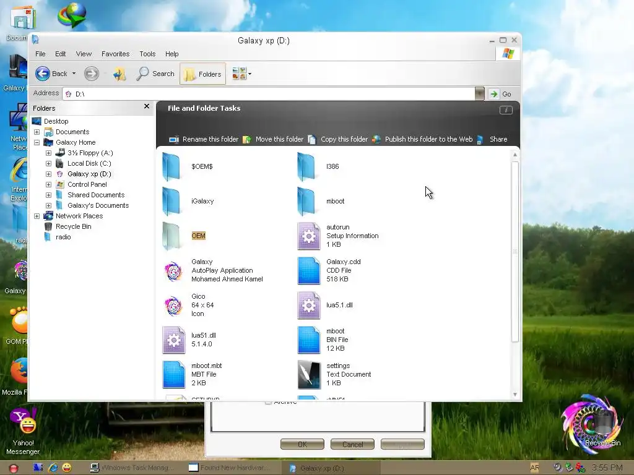Select the $OEM$ folder icon

pyautogui.click(x=171, y=166)
